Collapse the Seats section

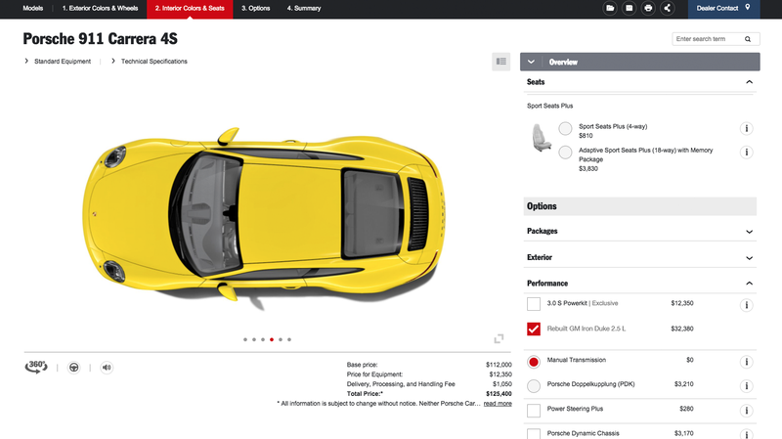point(749,82)
